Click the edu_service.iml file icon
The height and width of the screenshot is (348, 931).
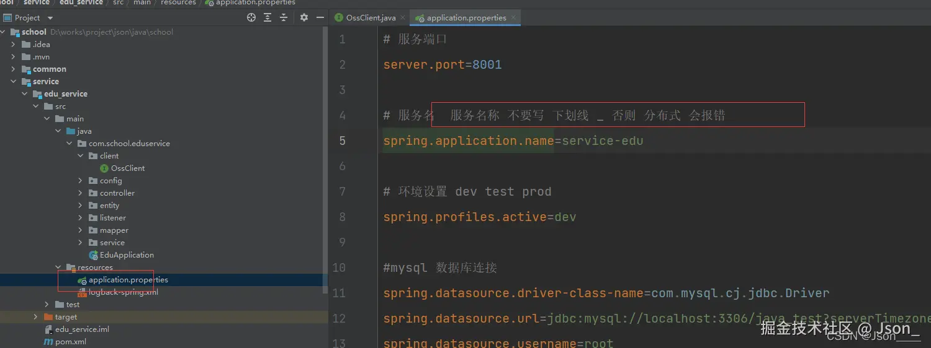(x=48, y=329)
